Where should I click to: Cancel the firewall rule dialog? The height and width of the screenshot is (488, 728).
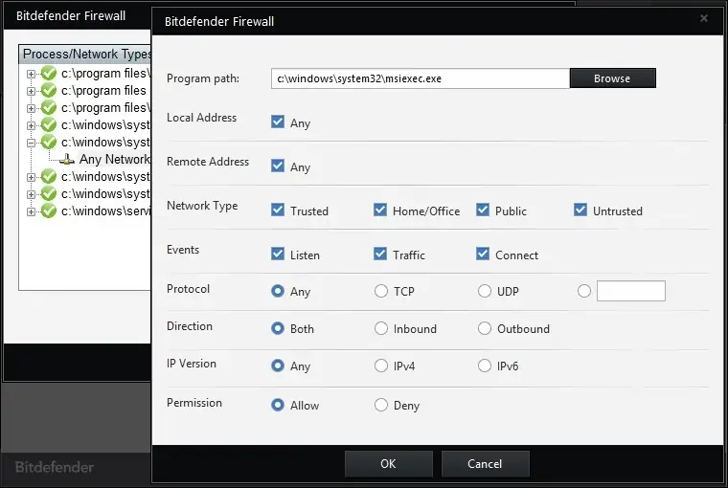pyautogui.click(x=485, y=464)
